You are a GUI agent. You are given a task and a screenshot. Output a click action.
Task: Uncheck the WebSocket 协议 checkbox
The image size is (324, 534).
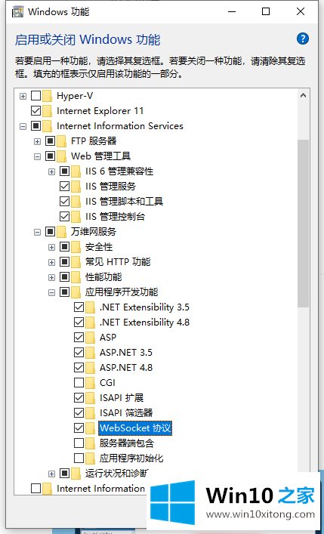tap(79, 428)
